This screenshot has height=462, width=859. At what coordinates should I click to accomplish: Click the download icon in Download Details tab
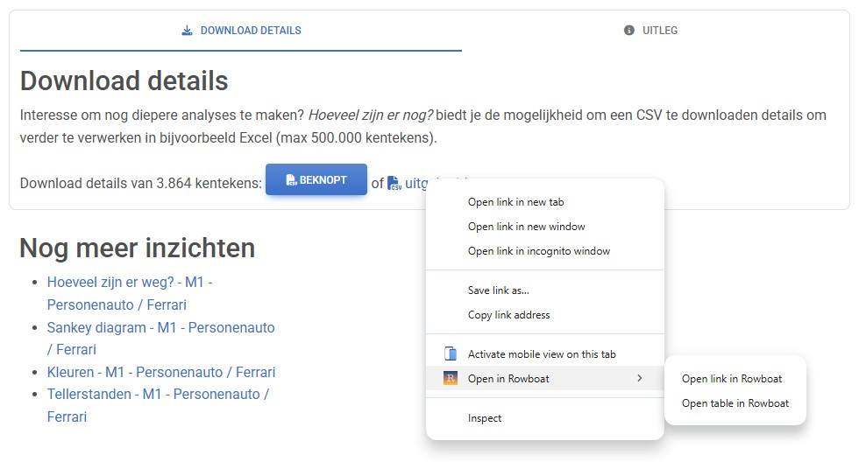click(187, 31)
